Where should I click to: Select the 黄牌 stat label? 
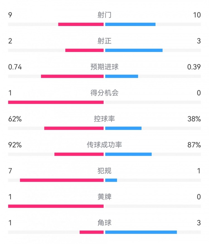pos(104,197)
